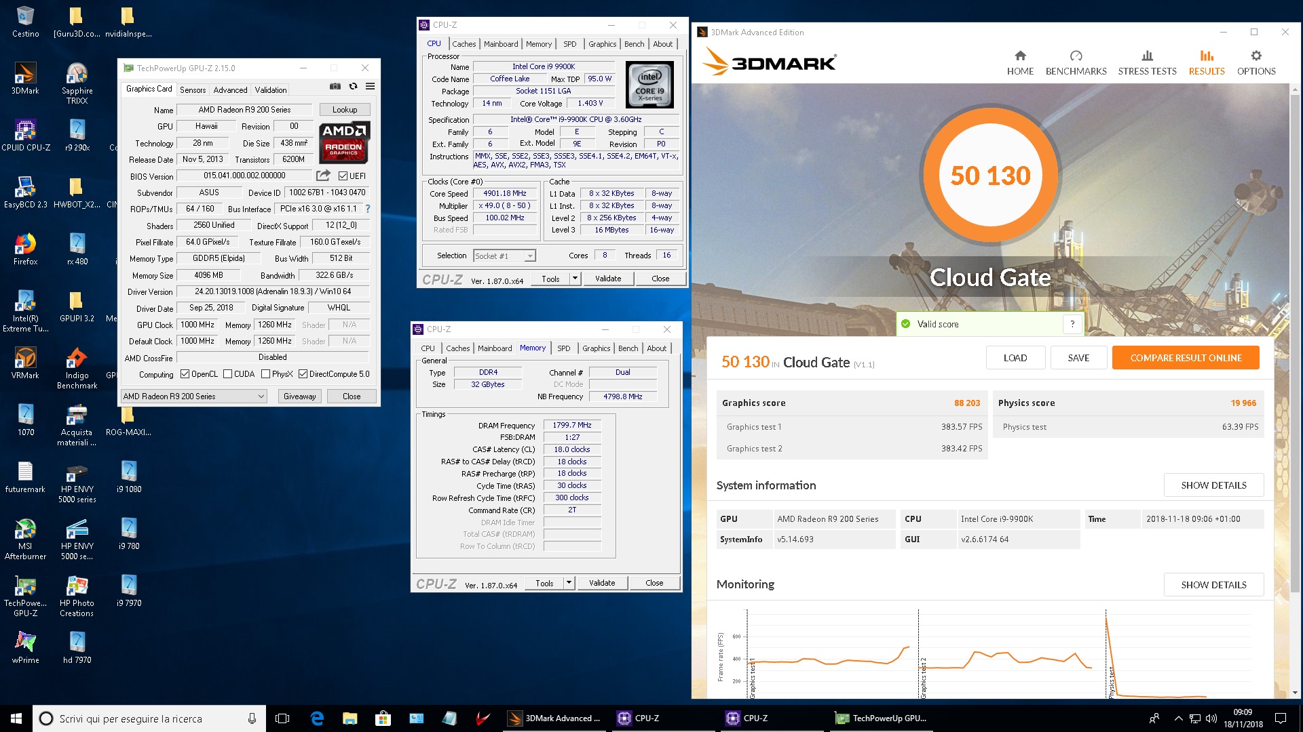Open Sapphire TRIXX desktop icon
The height and width of the screenshot is (732, 1303).
click(77, 83)
